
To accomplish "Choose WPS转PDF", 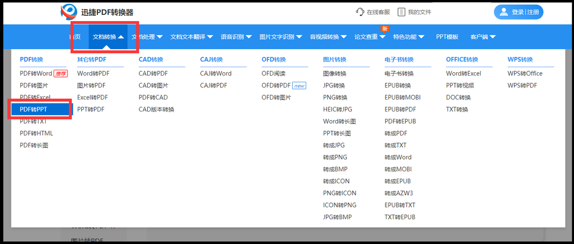I will pyautogui.click(x=522, y=86).
